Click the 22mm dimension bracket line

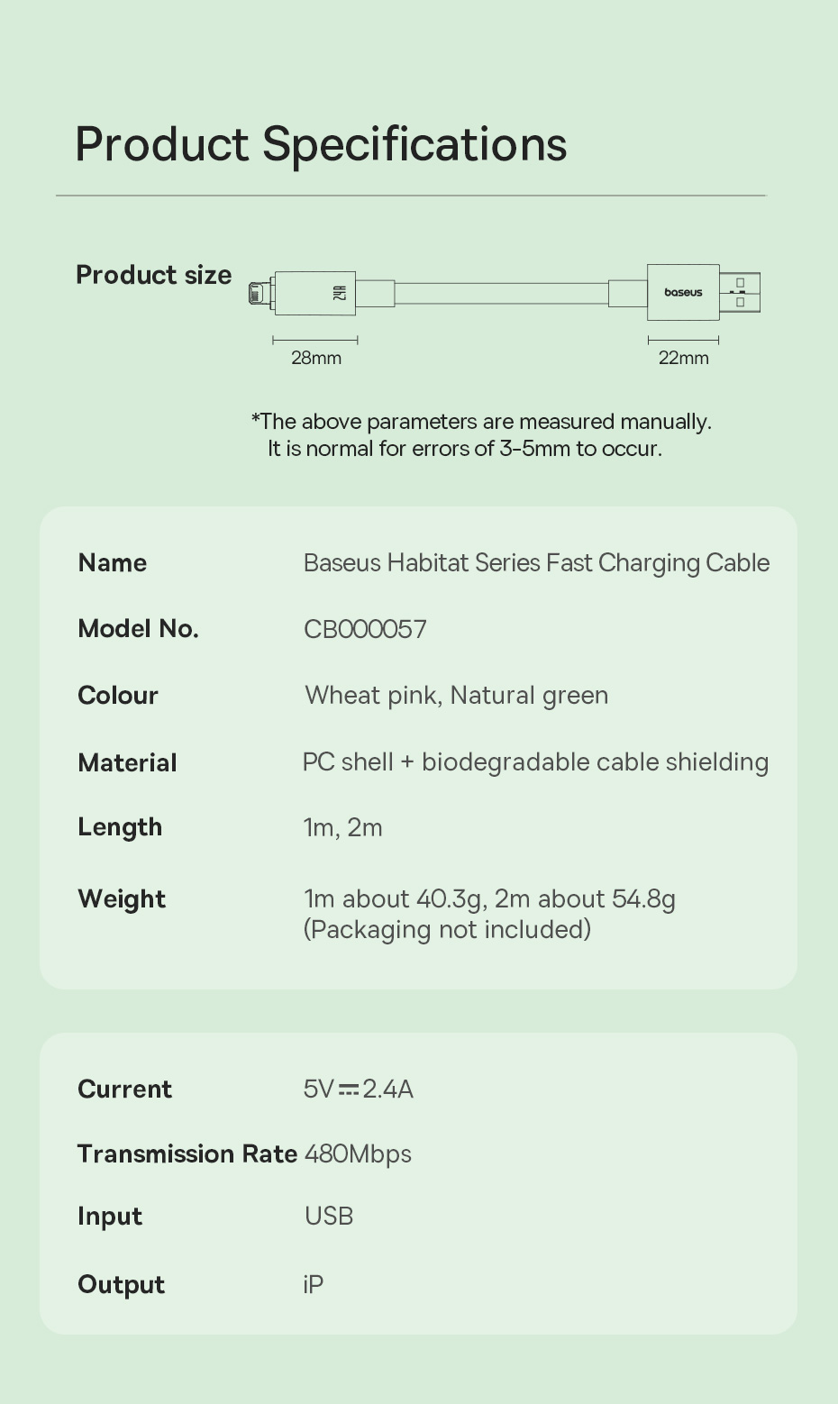coord(683,340)
